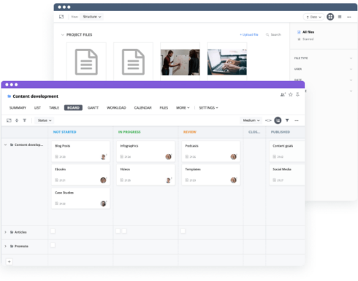Screen dimensions: 358x281
Task: Switch to the TABLE tab
Action: coord(54,108)
